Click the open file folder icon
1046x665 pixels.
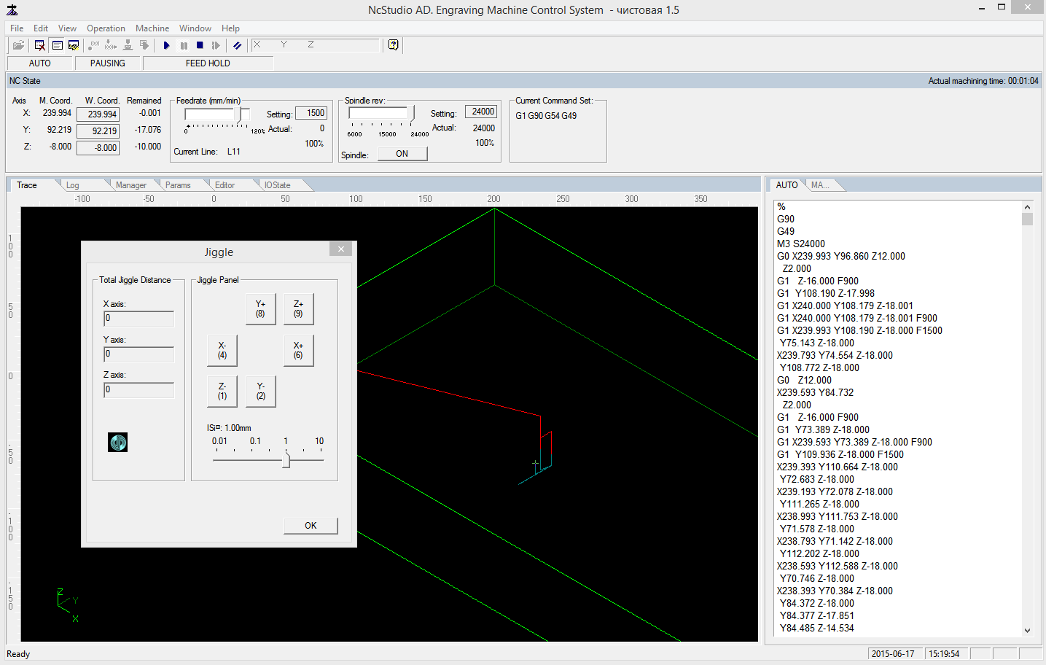coord(18,45)
